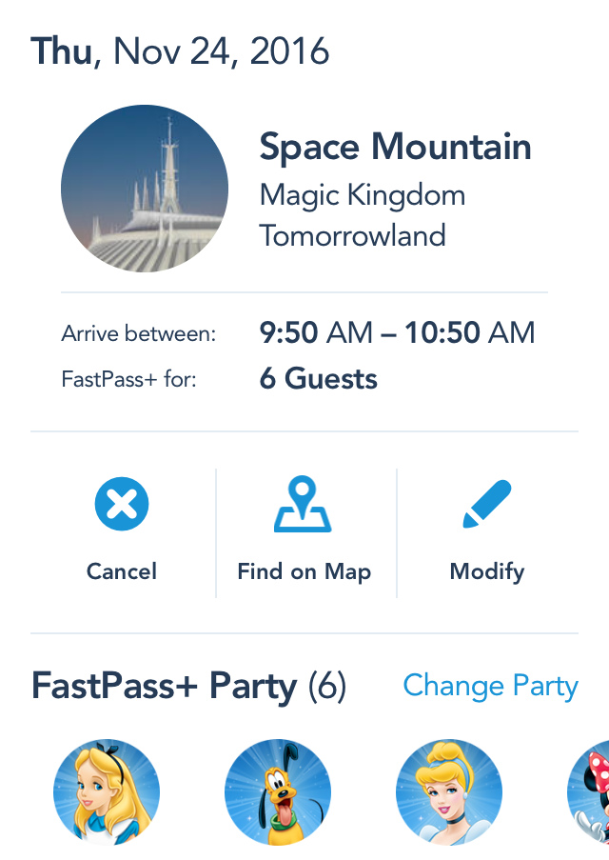The height and width of the screenshot is (860, 609).
Task: Click the Cancel X icon
Action: click(x=122, y=504)
